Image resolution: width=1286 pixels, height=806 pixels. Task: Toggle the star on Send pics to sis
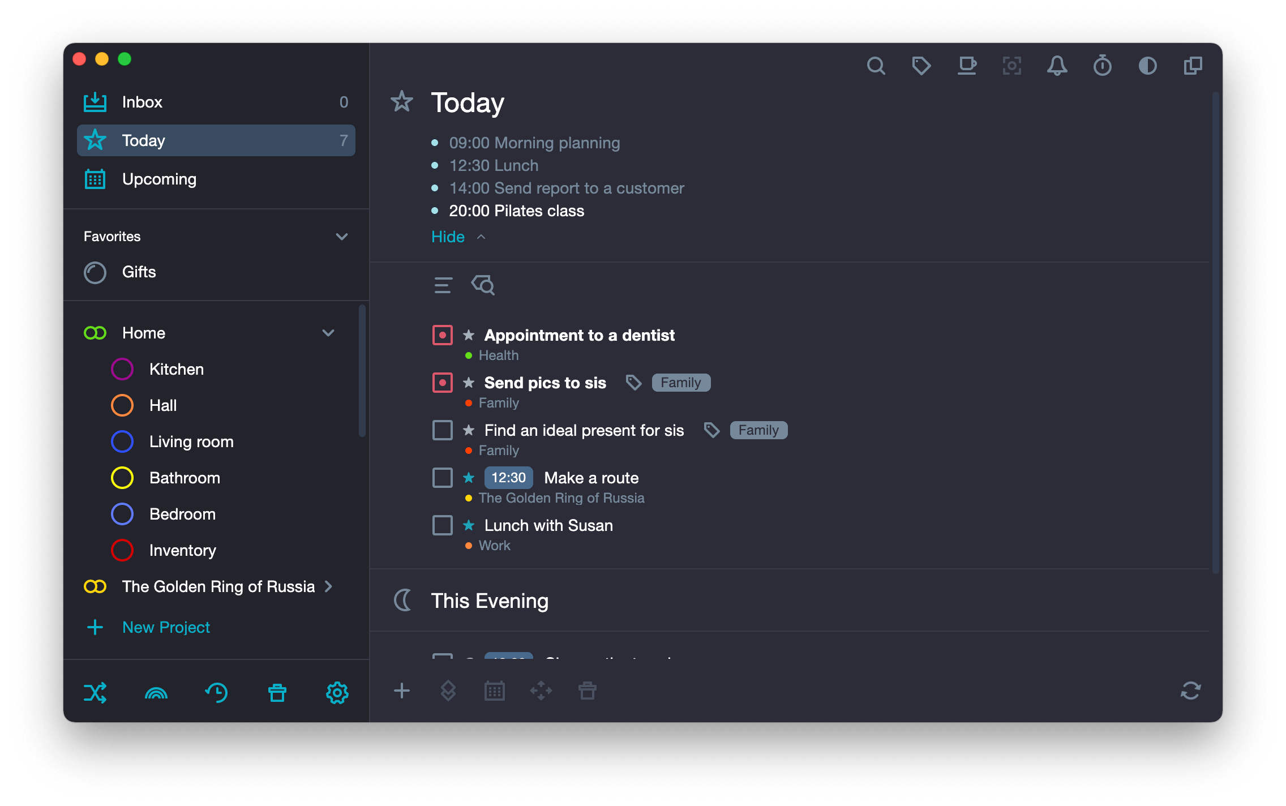pyautogui.click(x=469, y=383)
